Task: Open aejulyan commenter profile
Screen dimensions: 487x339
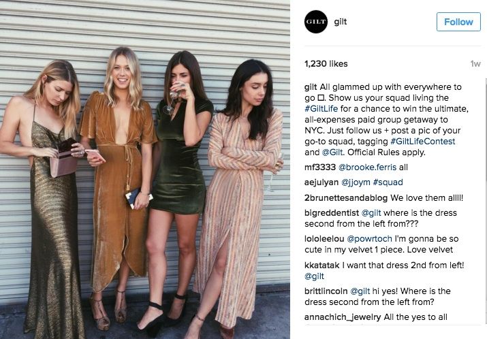Action: [321, 182]
